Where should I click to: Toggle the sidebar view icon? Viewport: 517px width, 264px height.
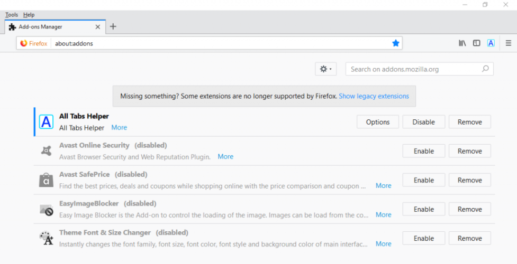pos(476,43)
